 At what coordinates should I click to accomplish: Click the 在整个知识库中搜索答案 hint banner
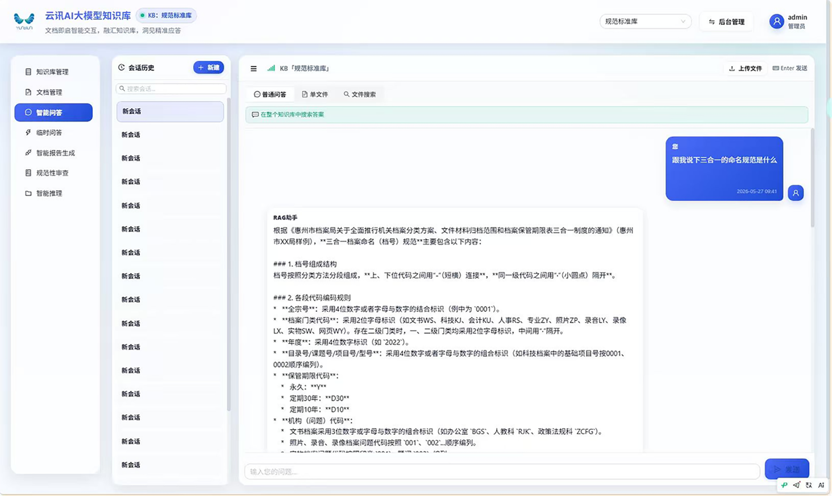pos(526,115)
